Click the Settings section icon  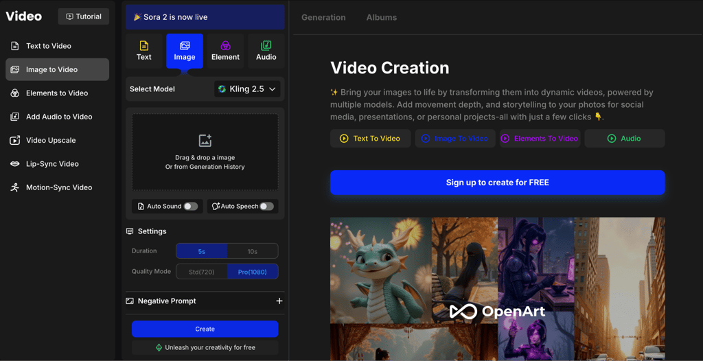[130, 231]
